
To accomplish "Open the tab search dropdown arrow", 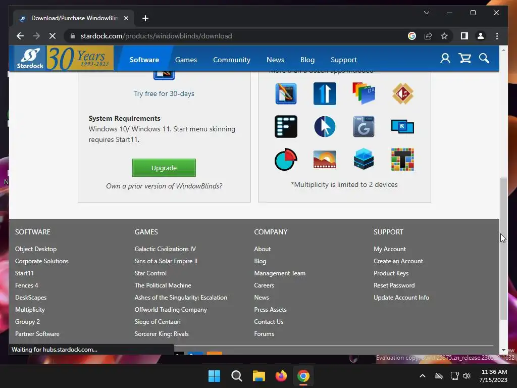I will [x=426, y=13].
